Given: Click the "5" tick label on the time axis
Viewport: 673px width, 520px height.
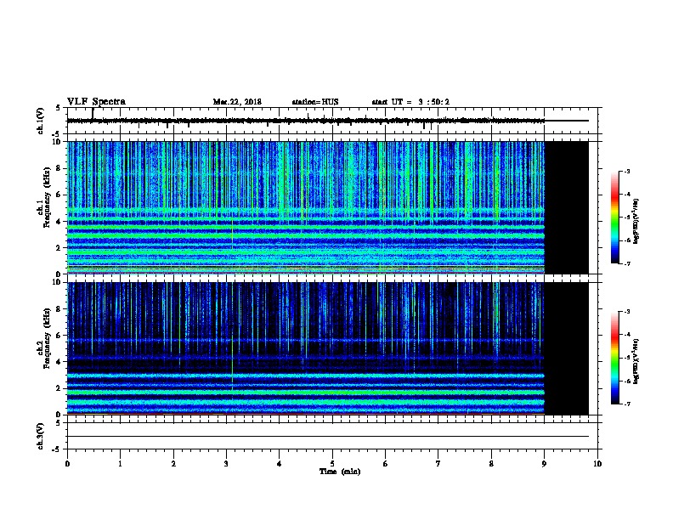Looking at the screenshot, I should click(332, 464).
